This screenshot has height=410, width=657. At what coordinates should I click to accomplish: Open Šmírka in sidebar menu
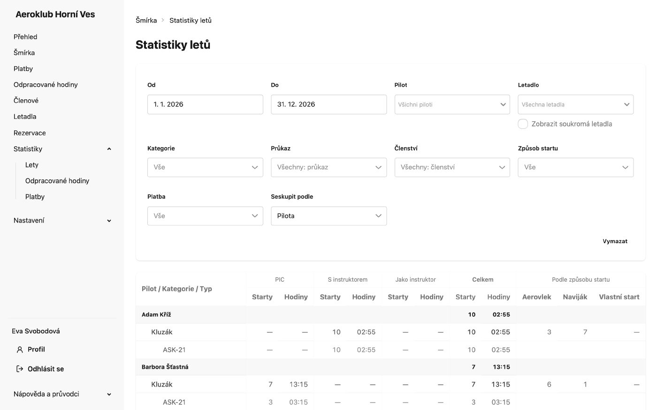[x=24, y=52]
